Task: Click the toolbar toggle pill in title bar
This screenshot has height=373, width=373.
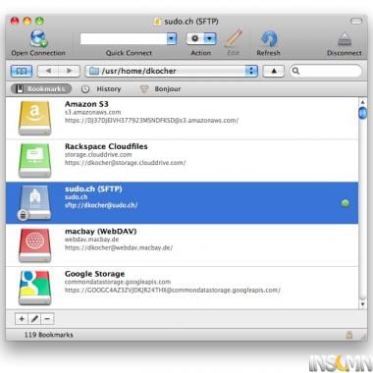Action: point(356,22)
